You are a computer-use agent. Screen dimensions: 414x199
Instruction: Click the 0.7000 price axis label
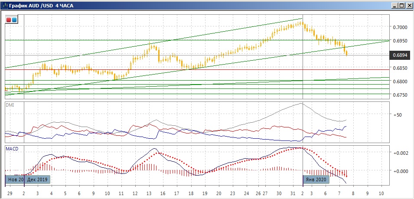[x=399, y=27]
